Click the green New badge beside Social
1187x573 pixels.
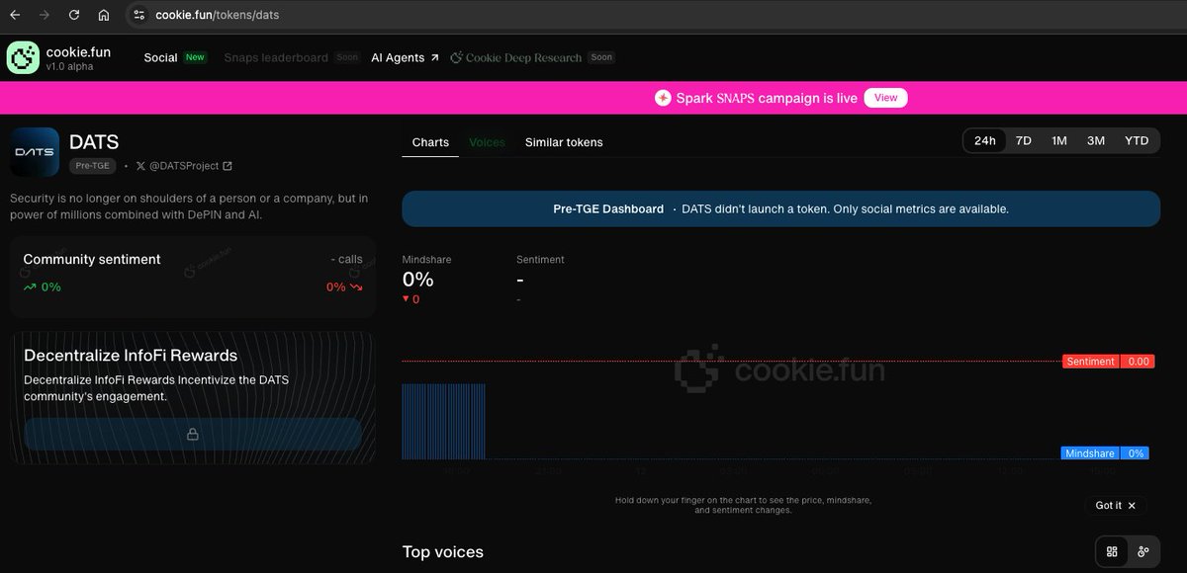pos(196,57)
